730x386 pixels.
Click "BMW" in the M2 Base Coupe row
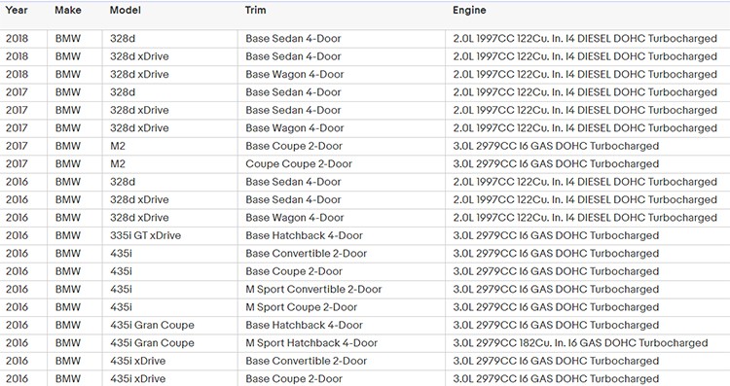click(x=68, y=146)
